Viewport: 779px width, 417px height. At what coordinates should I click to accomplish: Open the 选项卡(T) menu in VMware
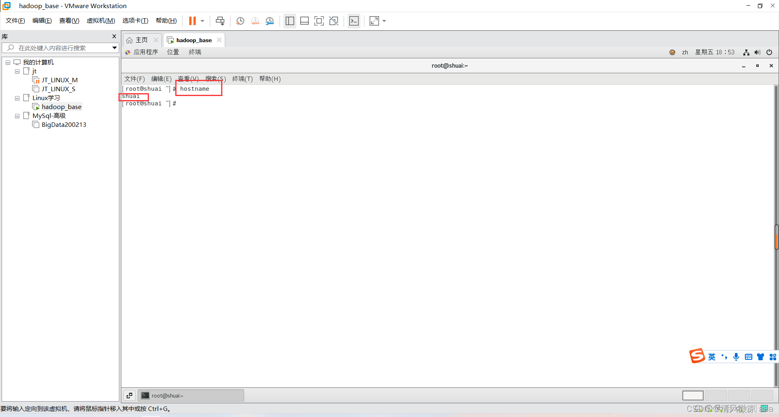[x=136, y=21]
